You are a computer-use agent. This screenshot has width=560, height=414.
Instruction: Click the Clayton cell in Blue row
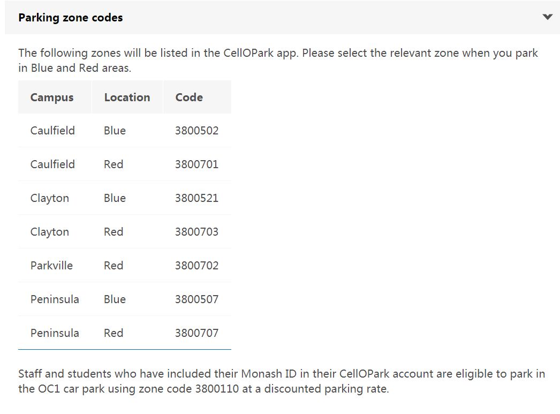(x=50, y=198)
